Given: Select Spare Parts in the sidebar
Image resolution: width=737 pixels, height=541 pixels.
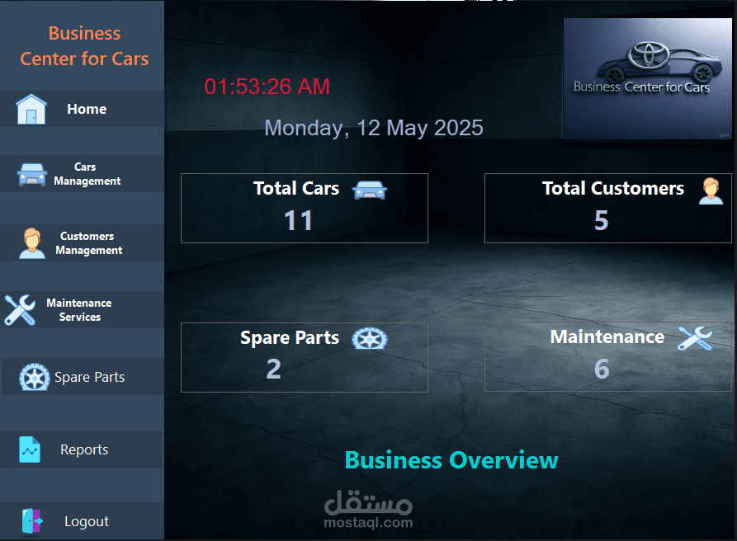Looking at the screenshot, I should [x=83, y=377].
